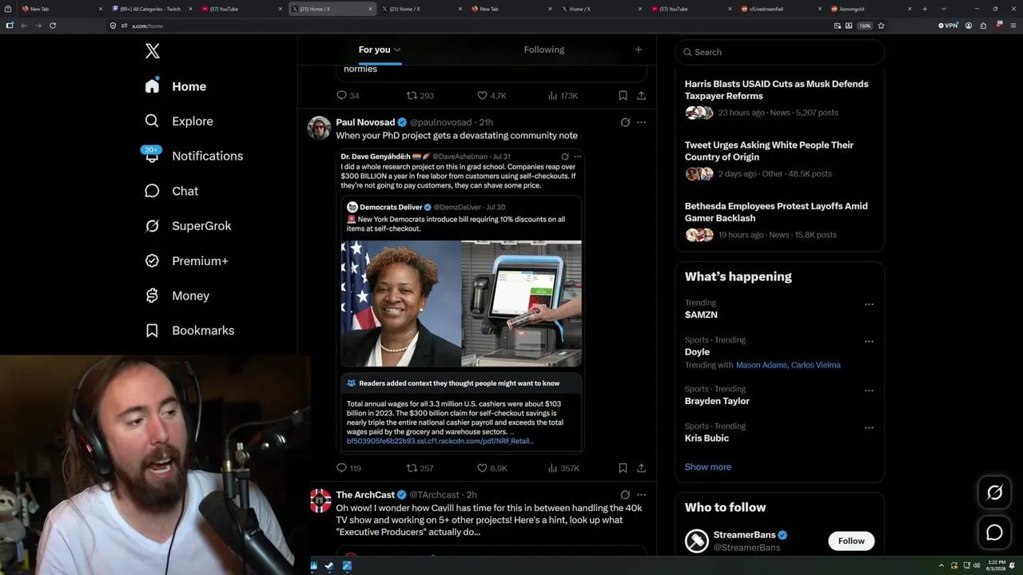Click the Search input field
The image size is (1023, 575).
pyautogui.click(x=779, y=52)
